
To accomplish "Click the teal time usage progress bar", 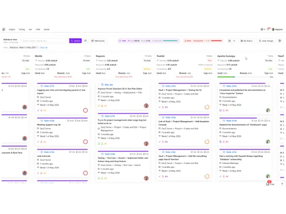I will click(x=170, y=41).
